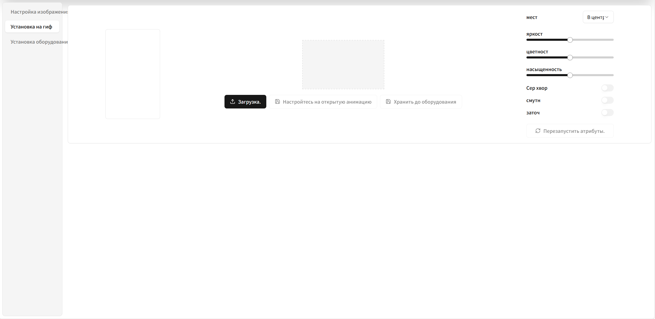Viewport: 655px width, 319px height.
Task: Click Перезапустить атрибуты reset button
Action: click(x=570, y=131)
